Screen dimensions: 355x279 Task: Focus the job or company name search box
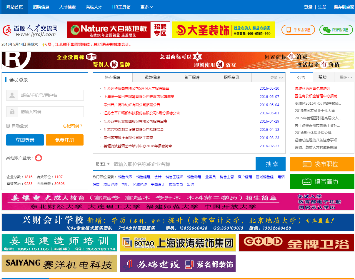pyautogui.click(x=184, y=164)
